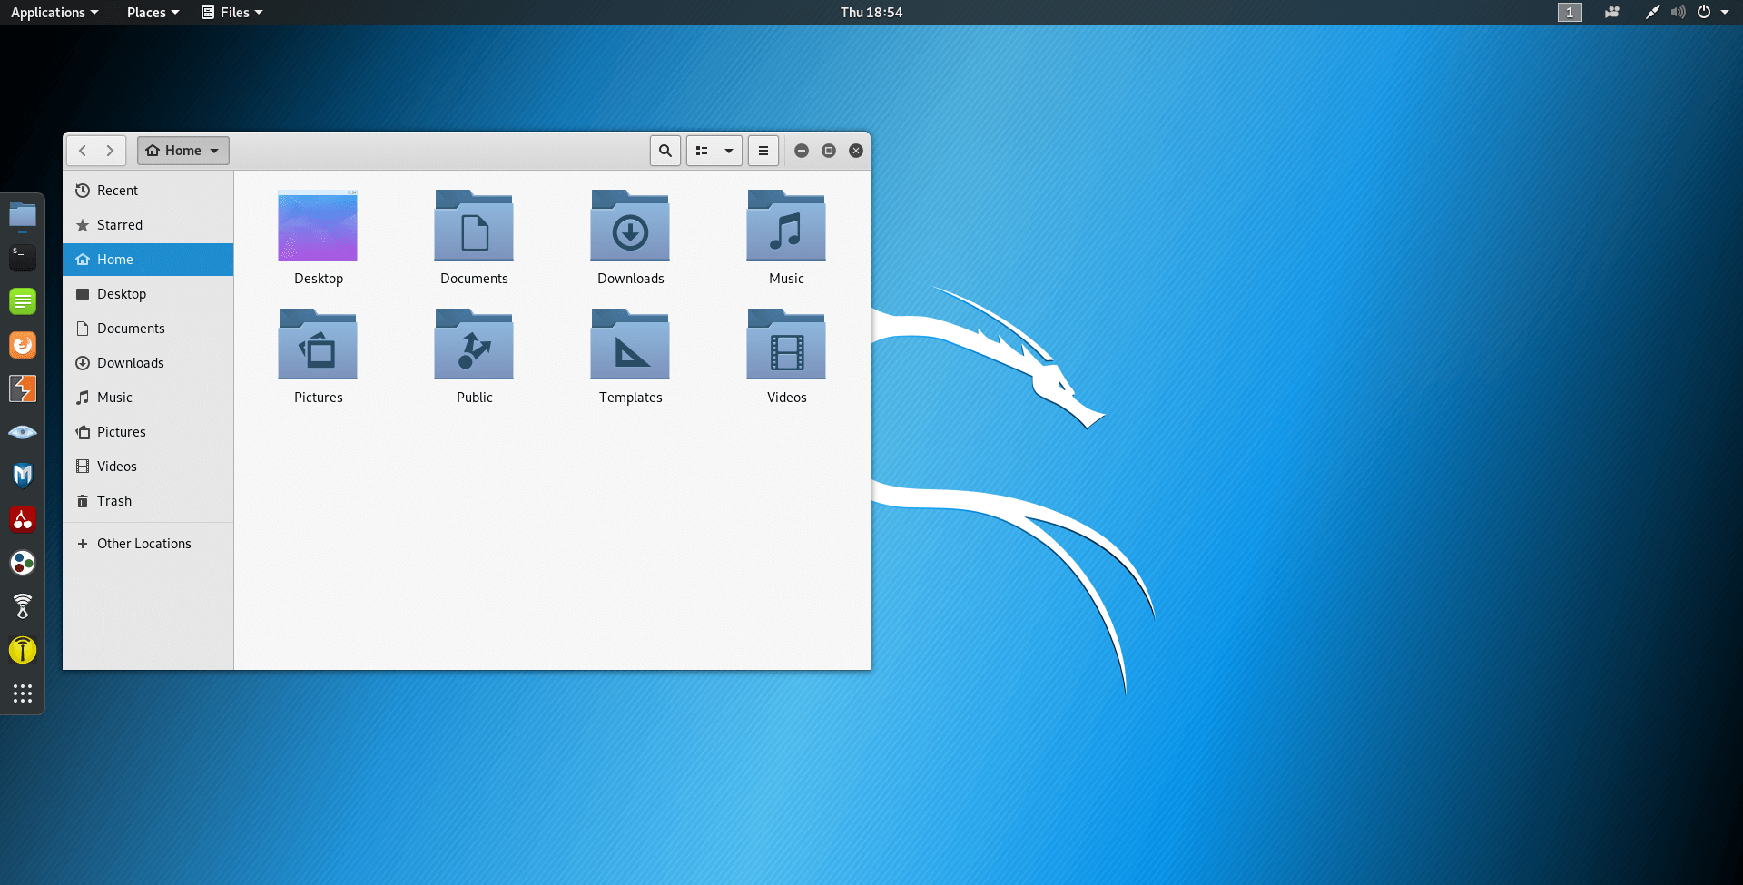
Task: Open the eye icon app in dock
Action: (23, 432)
